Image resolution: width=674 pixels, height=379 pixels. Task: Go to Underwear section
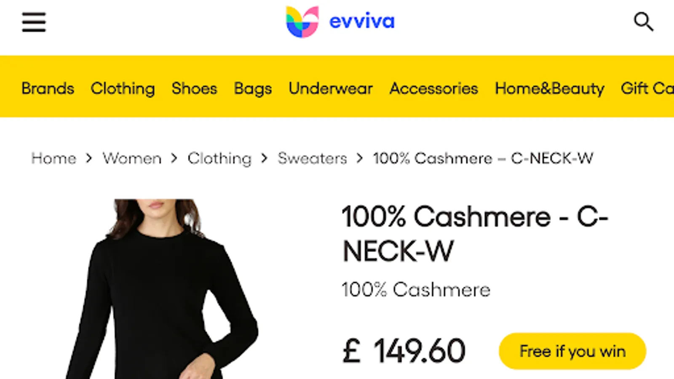click(x=331, y=88)
